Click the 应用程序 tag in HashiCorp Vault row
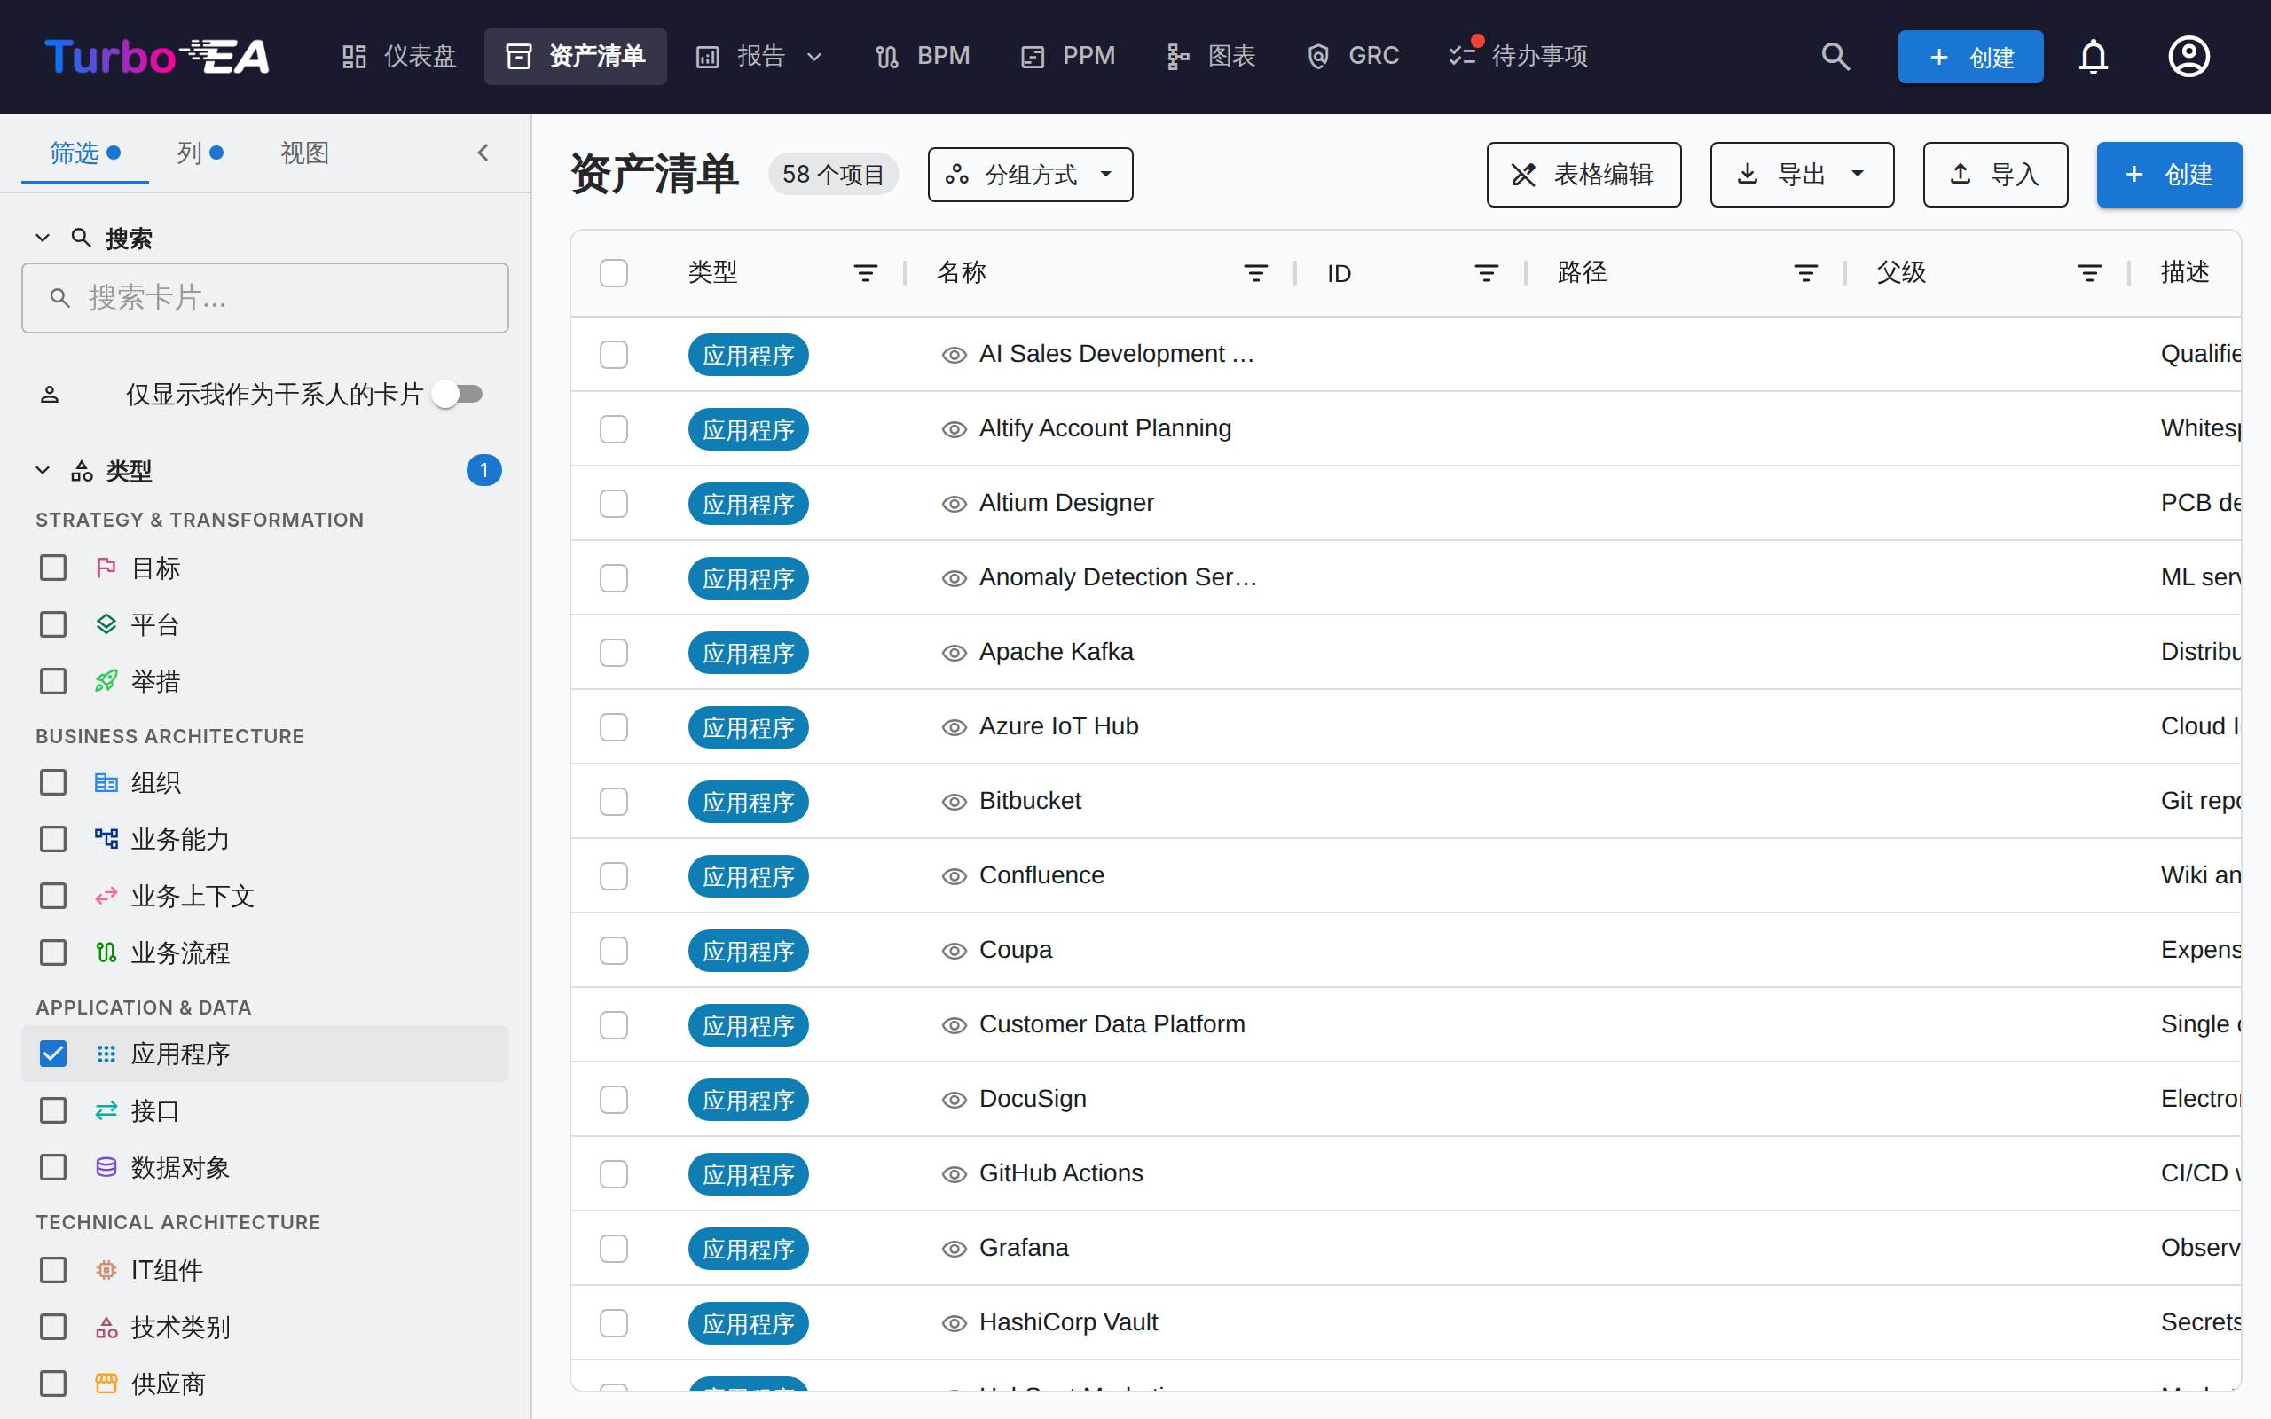Viewport: 2271px width, 1419px height. pos(748,1323)
